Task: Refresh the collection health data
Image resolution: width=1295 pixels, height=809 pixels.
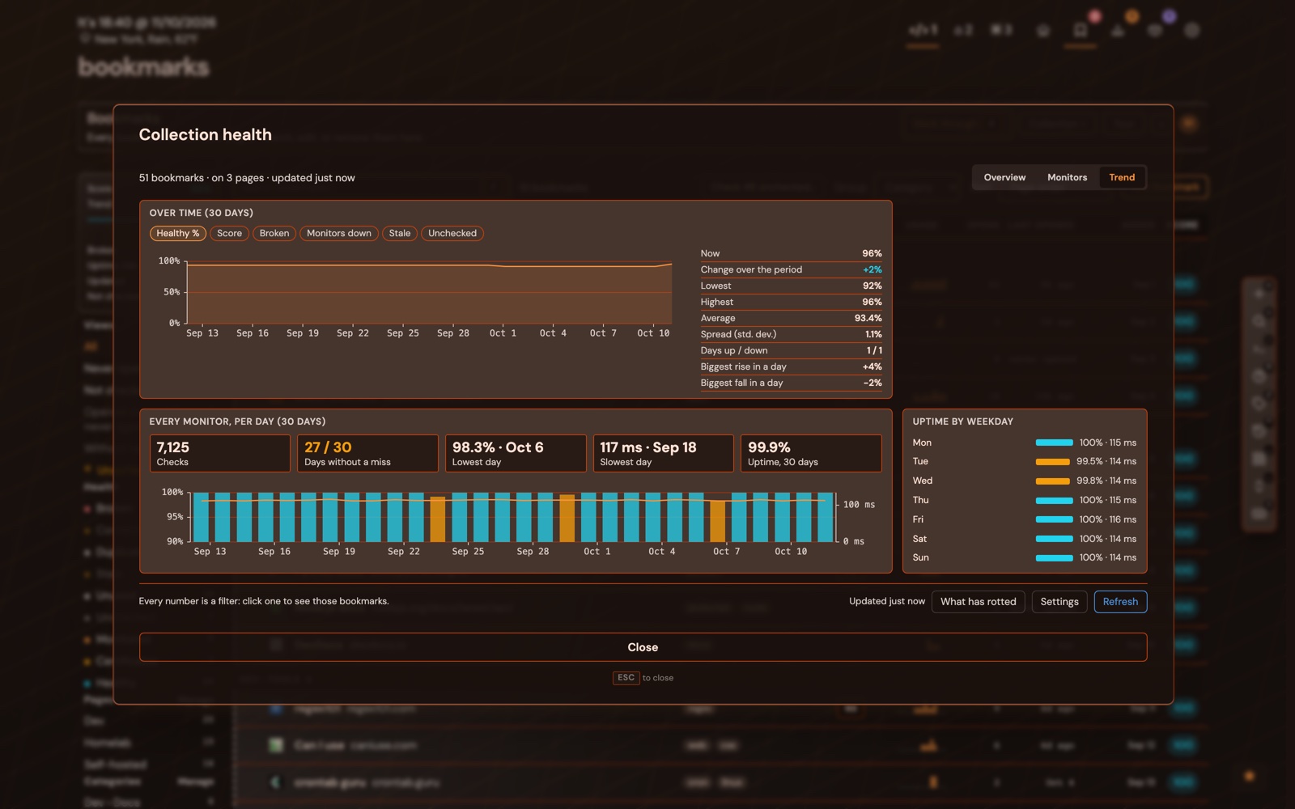Action: coord(1120,602)
